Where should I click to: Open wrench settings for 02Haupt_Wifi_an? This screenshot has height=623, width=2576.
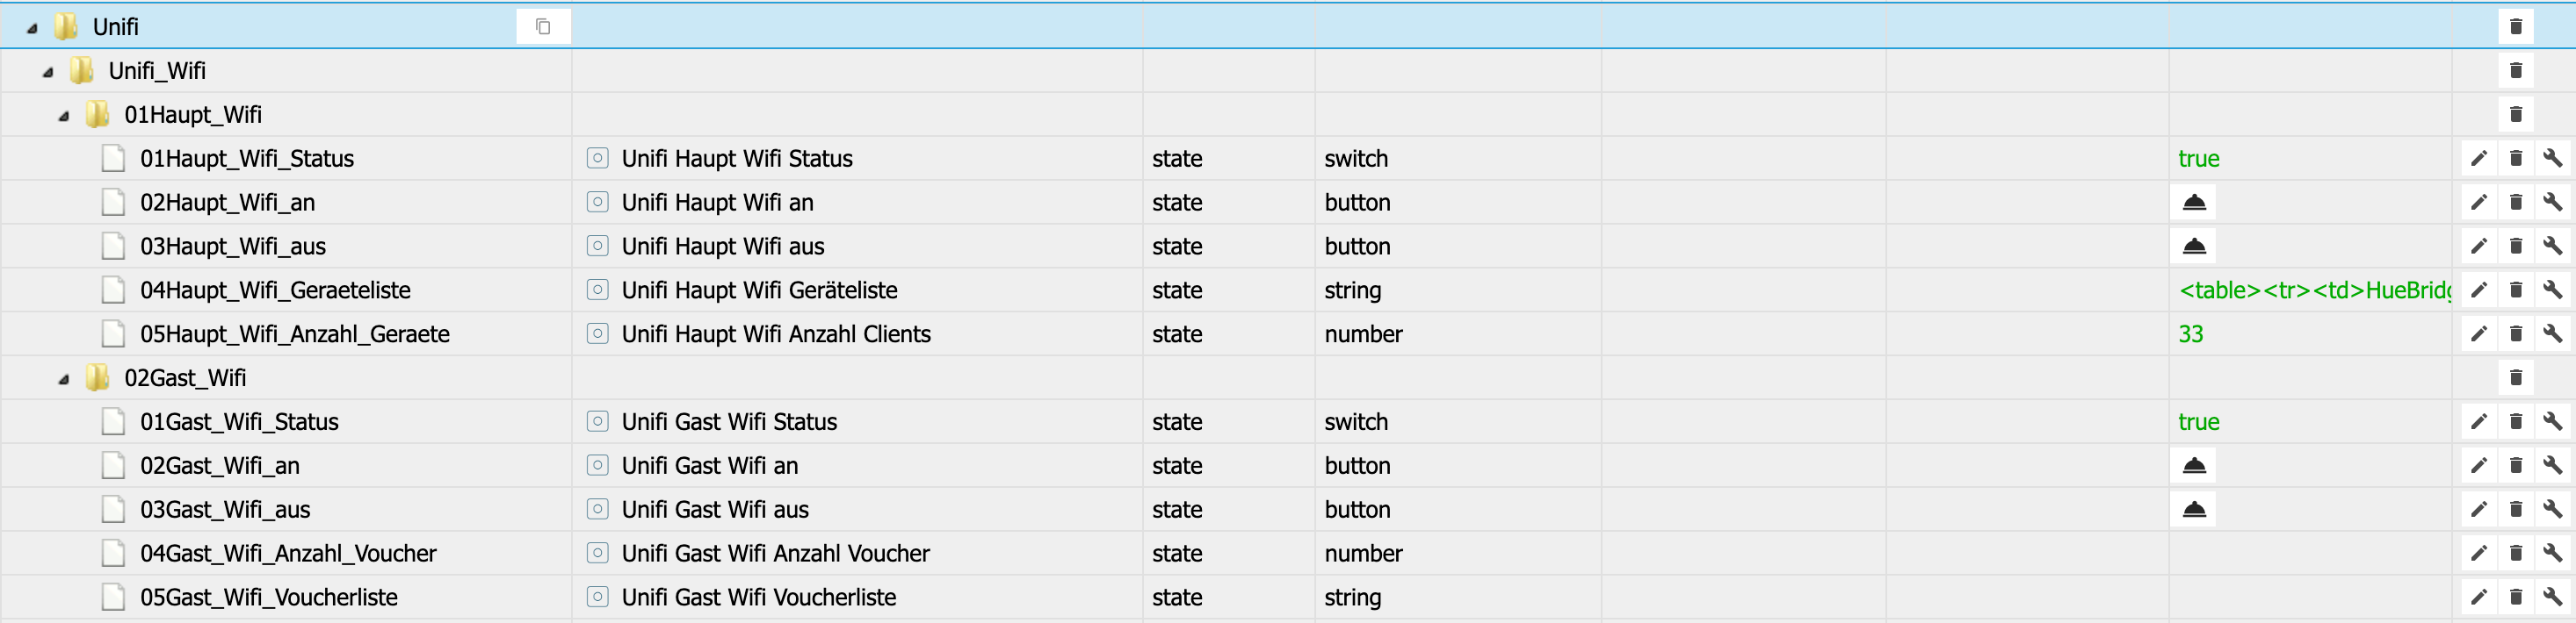pos(2553,202)
